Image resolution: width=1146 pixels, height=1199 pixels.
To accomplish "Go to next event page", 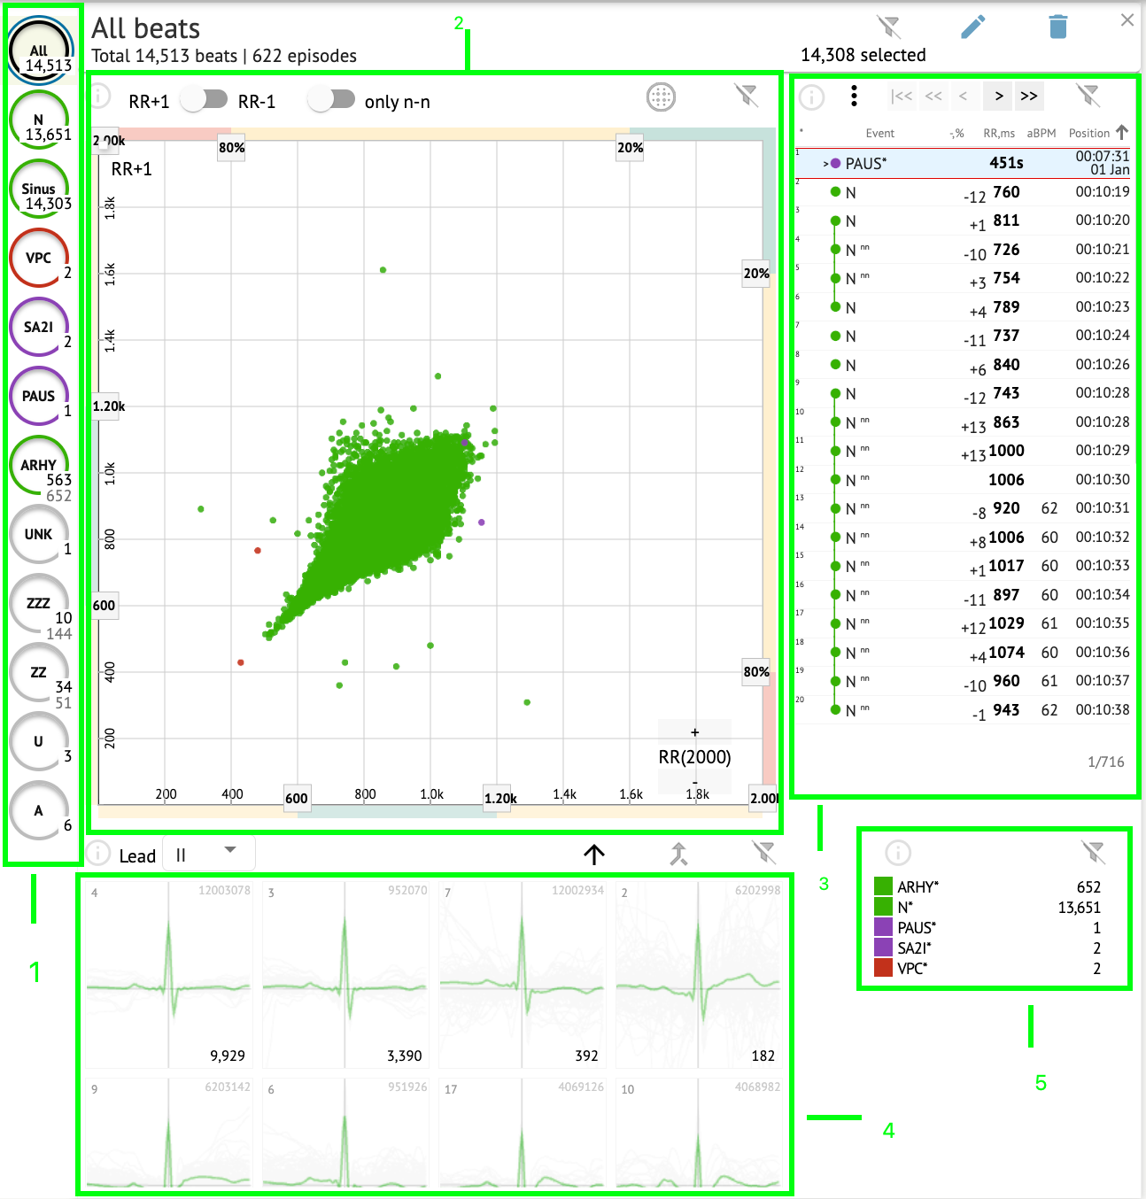I will click(x=999, y=96).
